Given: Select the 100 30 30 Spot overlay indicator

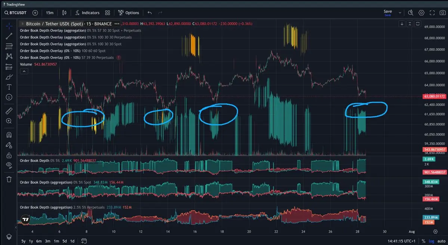Looking at the screenshot, I should point(71,44).
